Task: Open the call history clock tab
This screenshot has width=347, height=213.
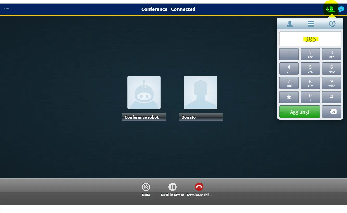Action: coord(332,24)
